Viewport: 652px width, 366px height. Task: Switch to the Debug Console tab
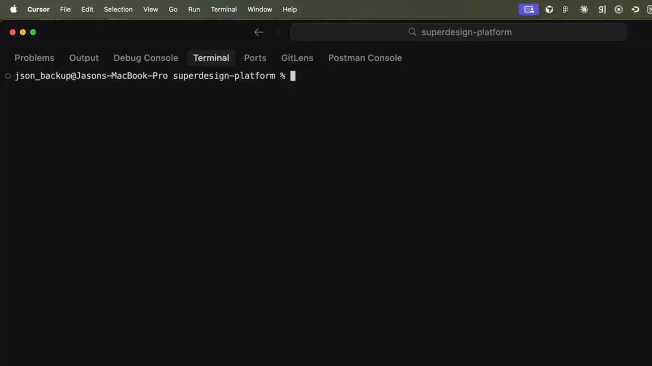146,58
